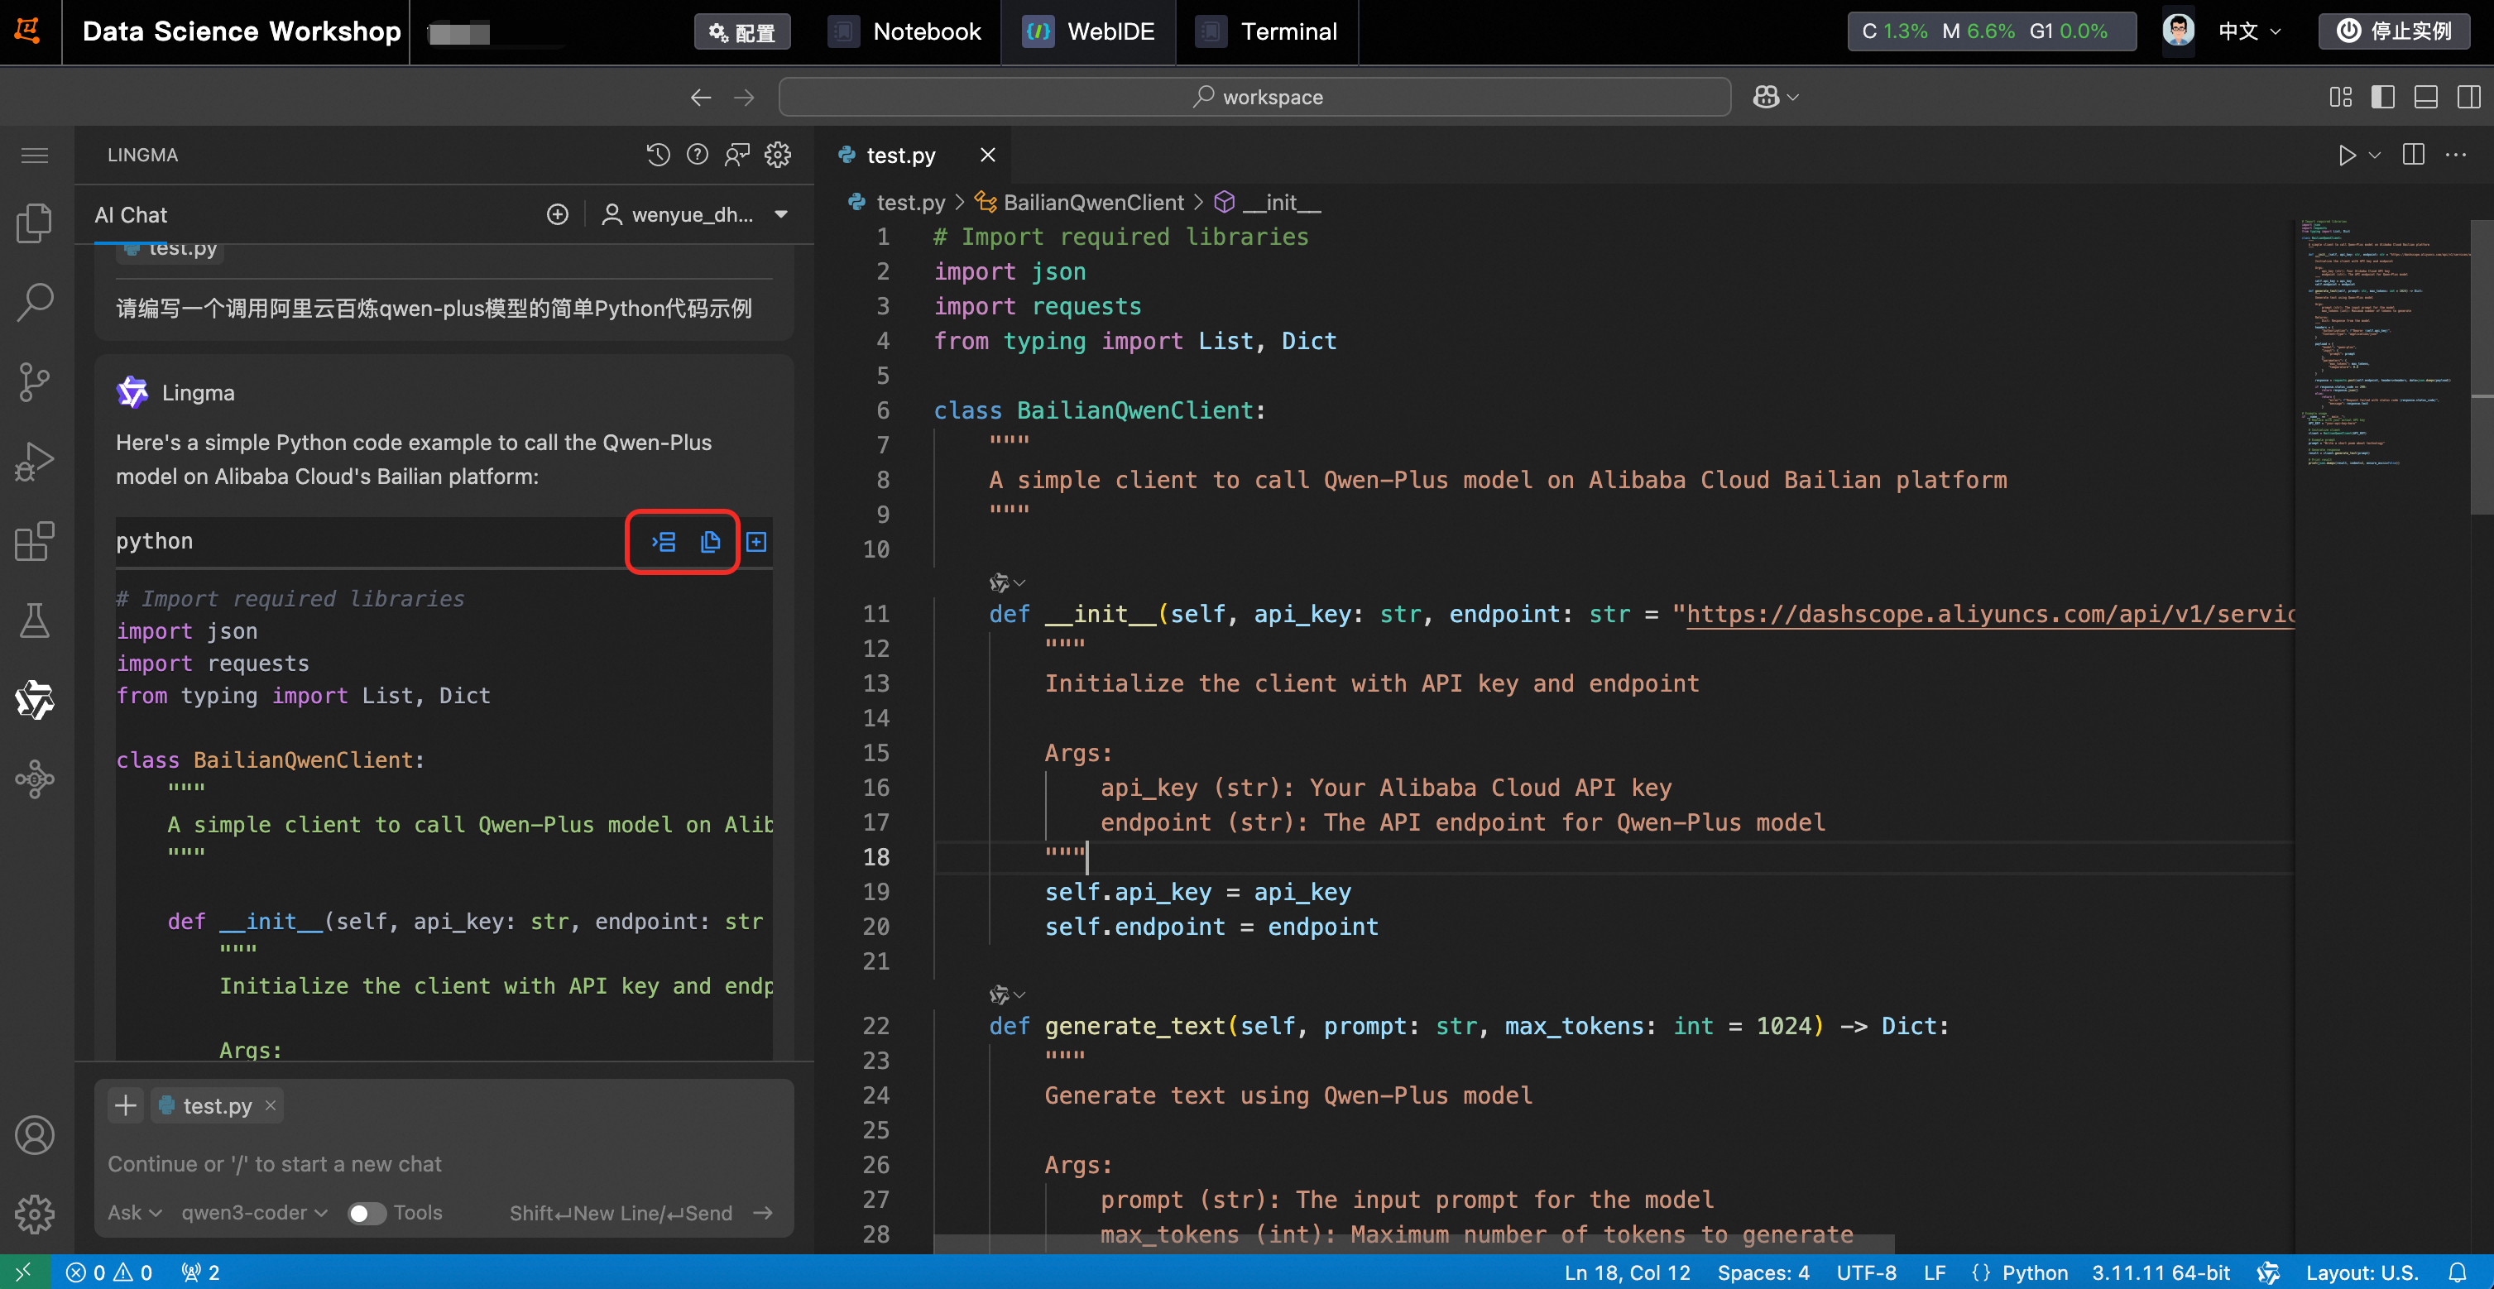Click the 停止实例 button
2494x1289 pixels.
click(x=2396, y=31)
